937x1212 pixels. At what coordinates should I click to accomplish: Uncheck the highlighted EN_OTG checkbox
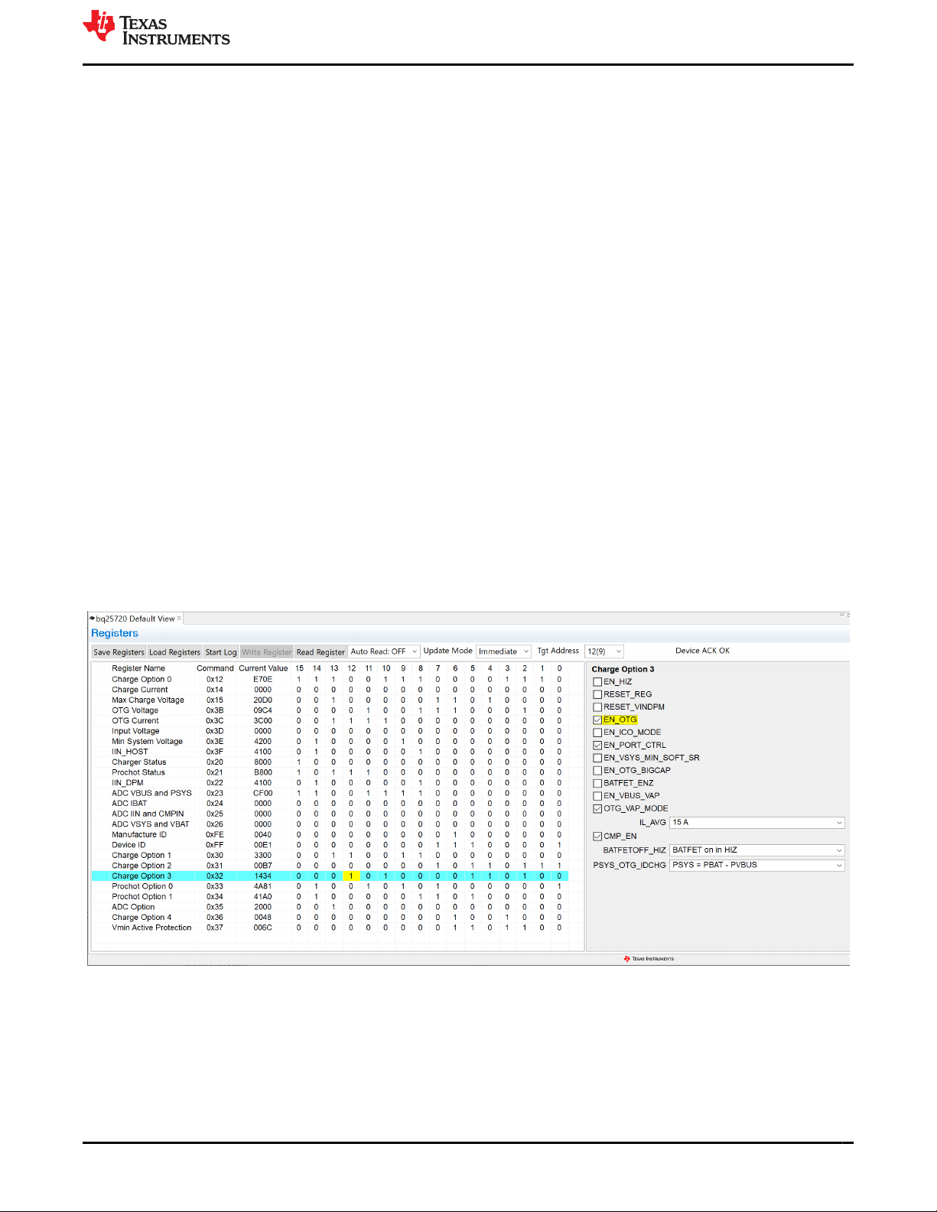[x=597, y=720]
